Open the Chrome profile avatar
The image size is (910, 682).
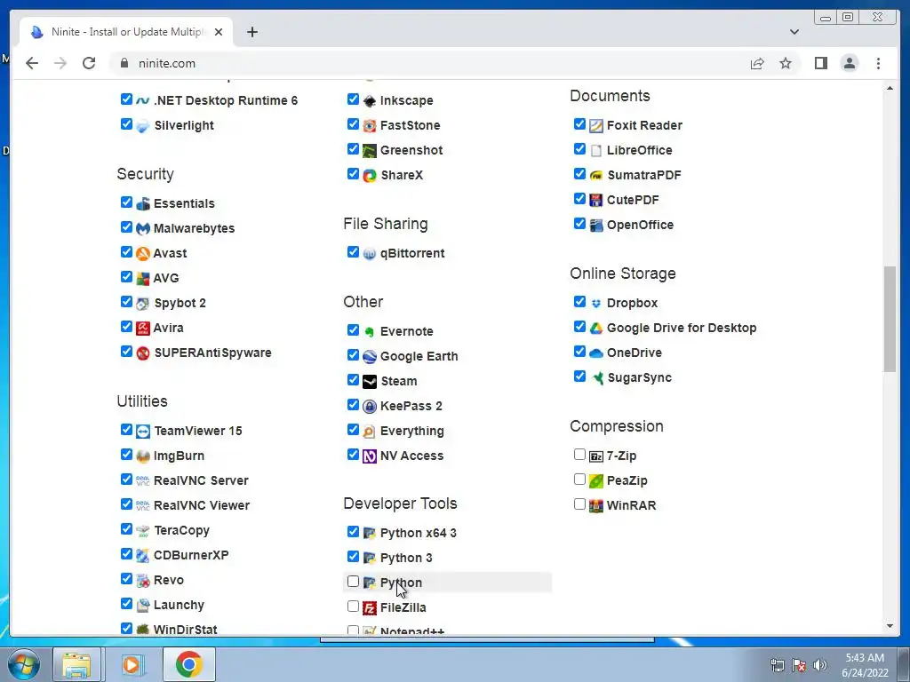[x=849, y=63]
